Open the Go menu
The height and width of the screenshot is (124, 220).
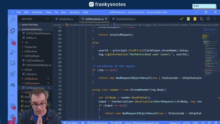(x=56, y=12)
